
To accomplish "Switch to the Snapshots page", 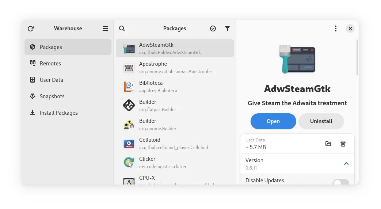I will [x=68, y=96].
